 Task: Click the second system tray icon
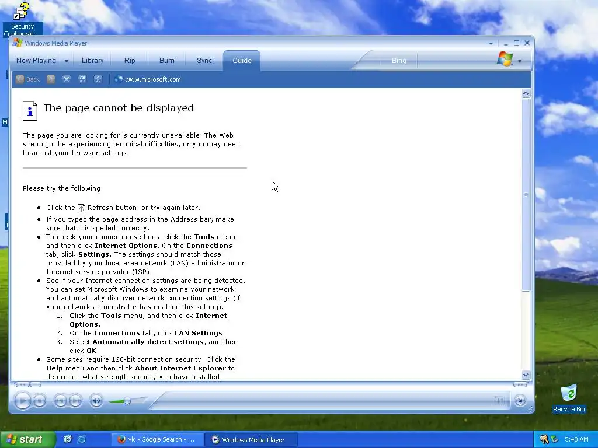pyautogui.click(x=554, y=439)
